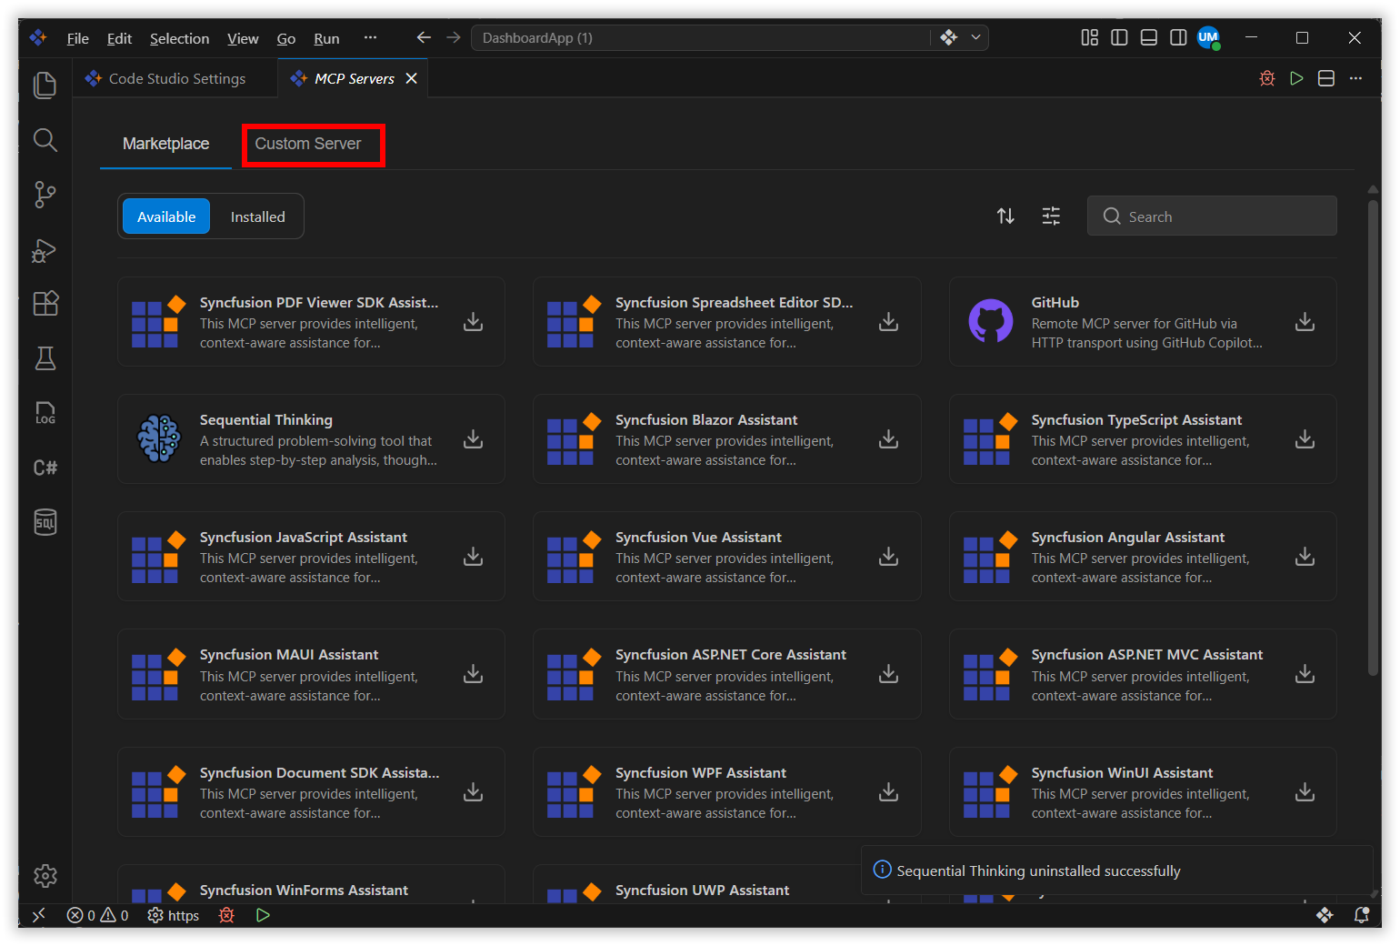Close the MCP Servers tab

[x=411, y=78]
